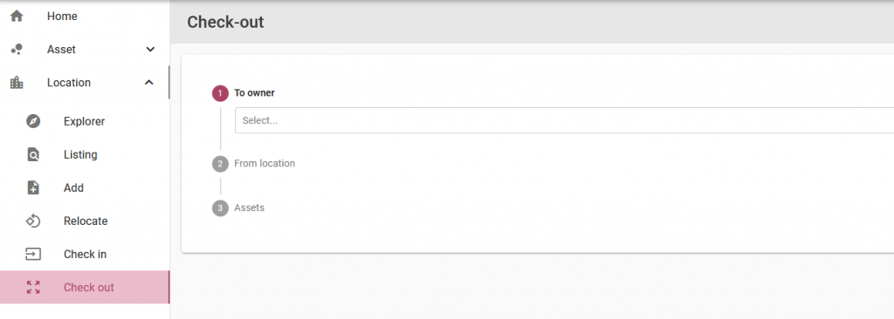This screenshot has height=319, width=894.
Task: Open the To owner Select dropdown
Action: [565, 120]
